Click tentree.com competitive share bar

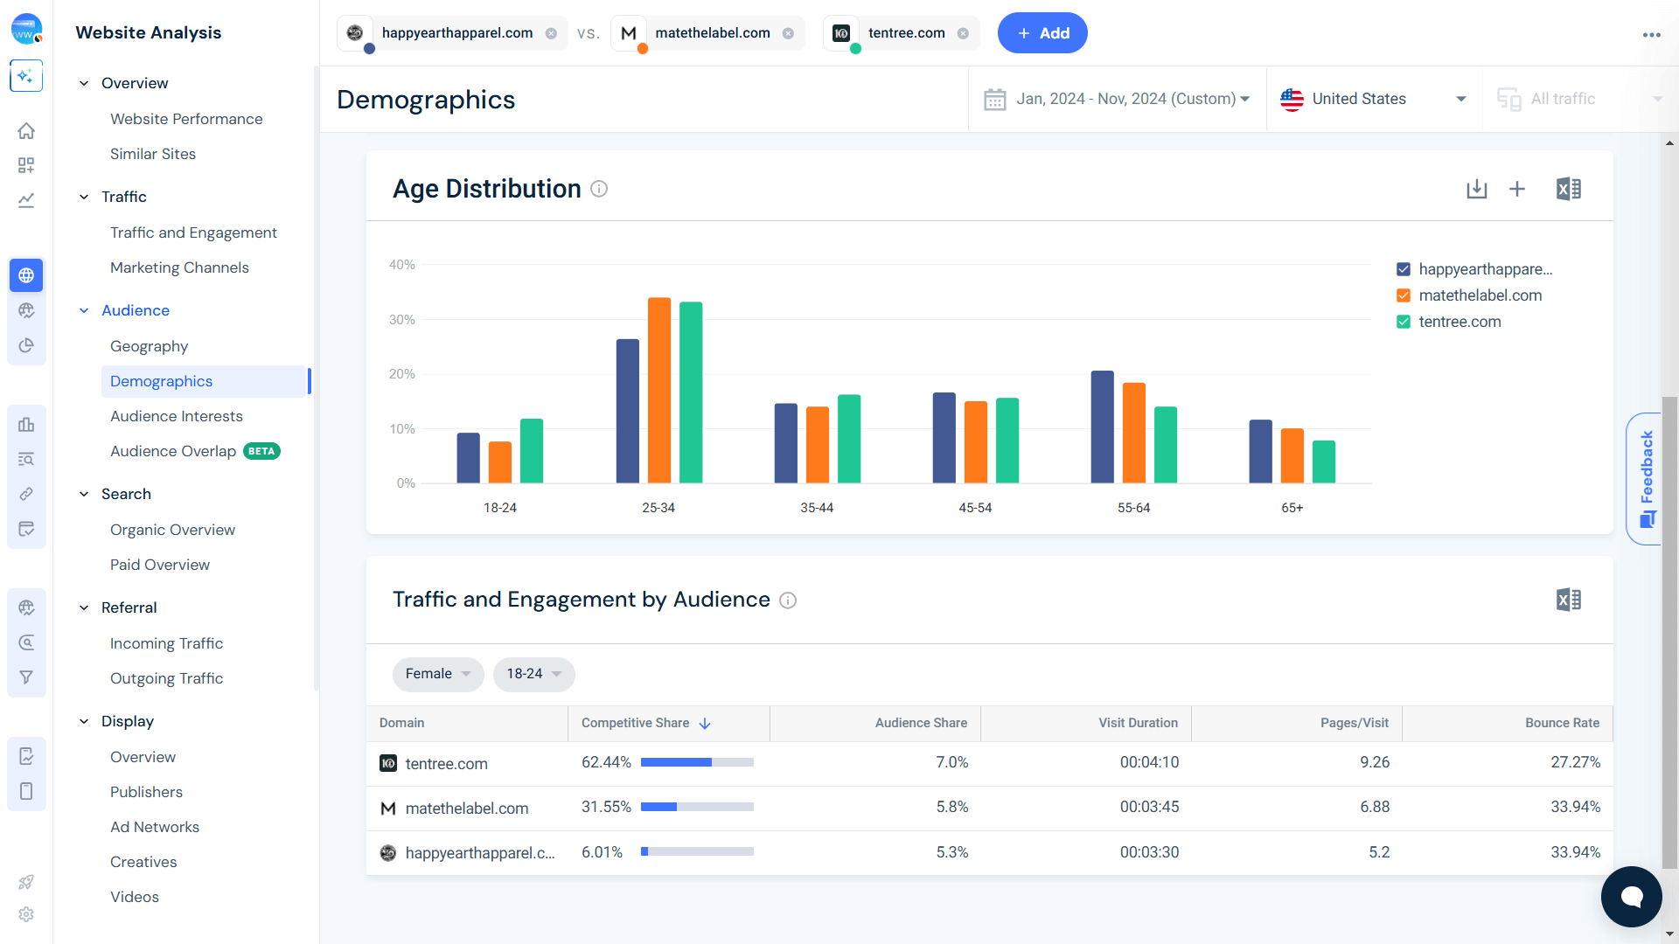point(697,762)
